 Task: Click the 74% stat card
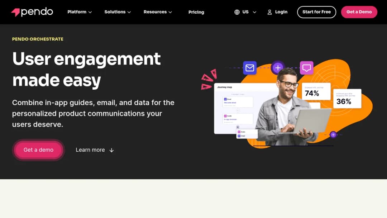[316, 91]
